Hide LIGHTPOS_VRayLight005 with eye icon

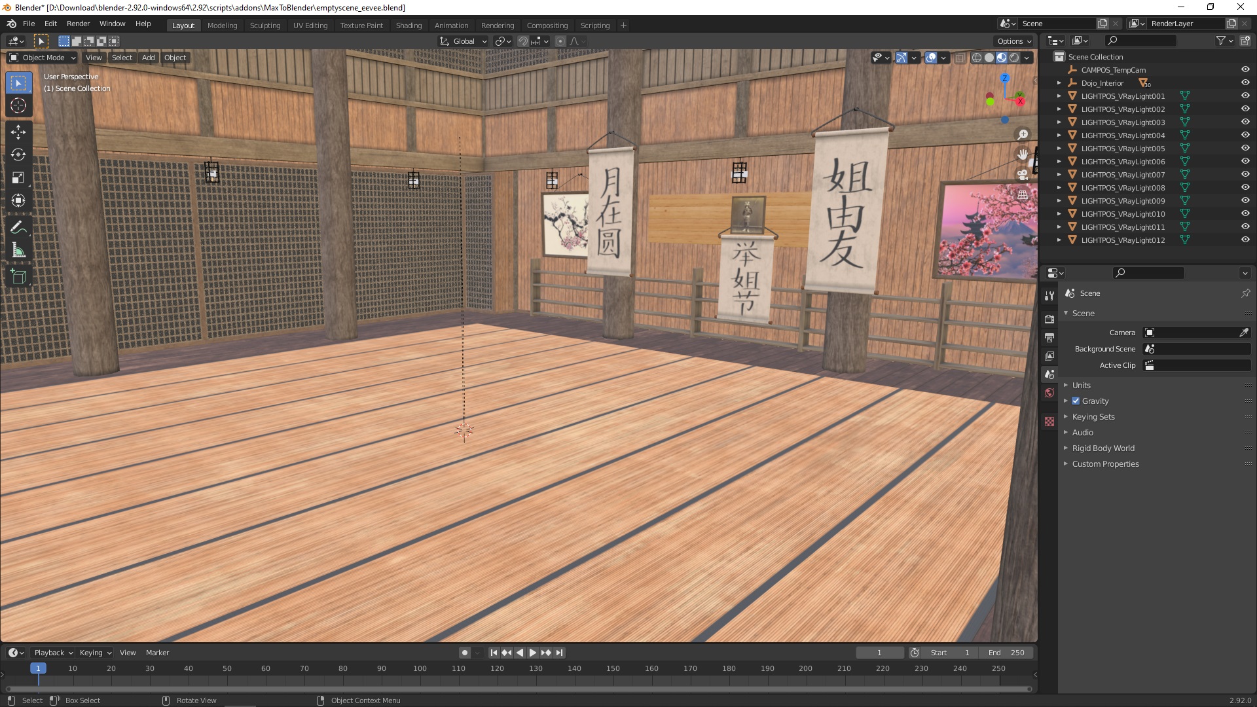point(1245,149)
